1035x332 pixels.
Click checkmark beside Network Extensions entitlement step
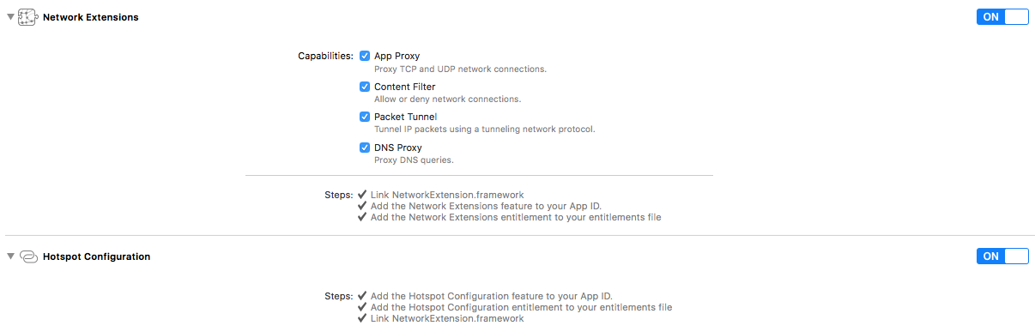(362, 217)
